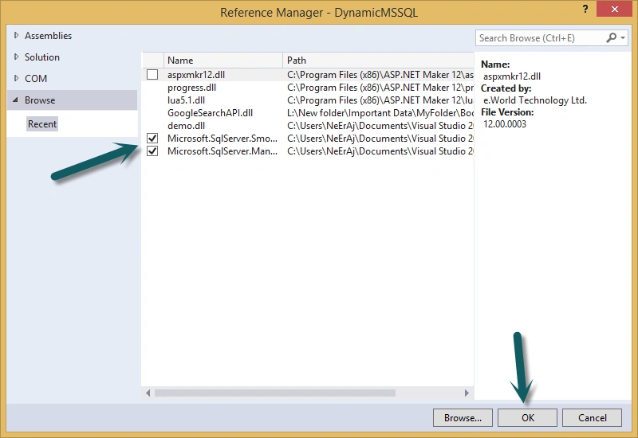Viewport: 638px width, 438px height.
Task: Confirm with the OK button
Action: coord(527,417)
